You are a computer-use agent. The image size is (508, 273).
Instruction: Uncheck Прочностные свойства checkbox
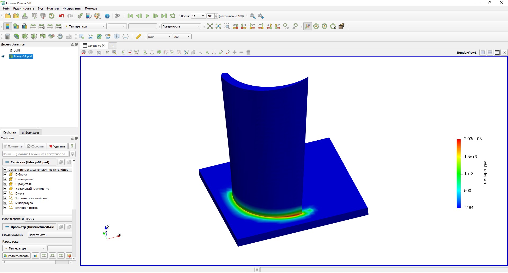coord(5,198)
